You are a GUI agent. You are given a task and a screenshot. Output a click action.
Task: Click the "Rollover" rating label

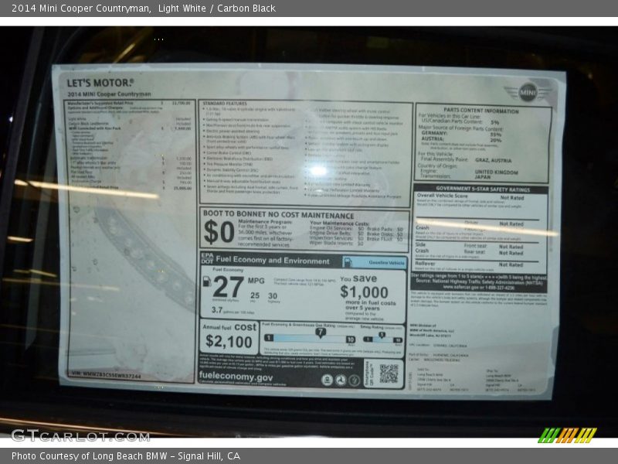pos(425,264)
